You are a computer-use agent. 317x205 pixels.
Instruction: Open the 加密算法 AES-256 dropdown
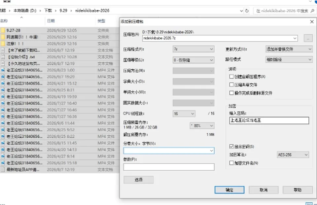(x=293, y=155)
